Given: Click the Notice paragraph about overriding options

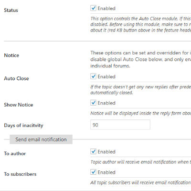Looking at the screenshot, I should click(x=141, y=59).
